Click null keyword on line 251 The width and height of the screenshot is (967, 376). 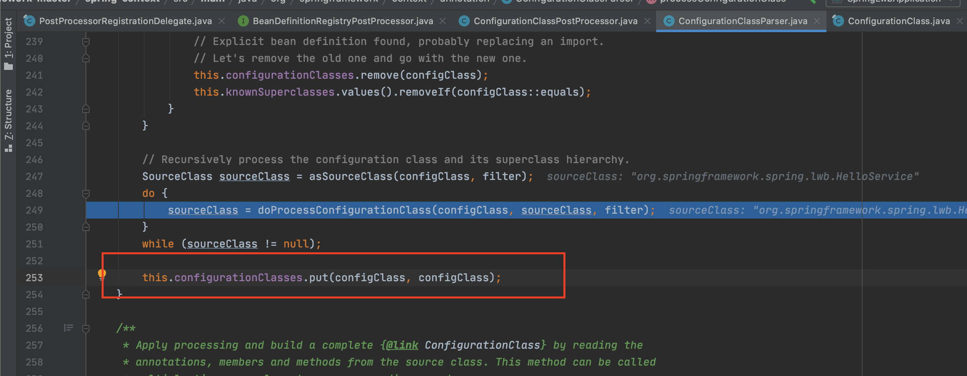click(x=296, y=244)
